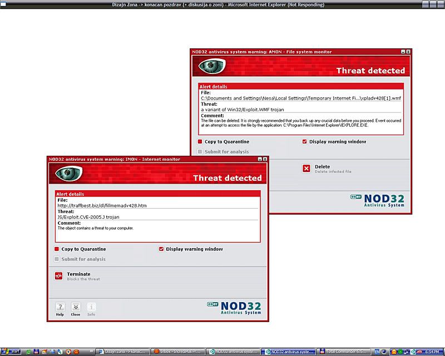The image size is (445, 356).
Task: Click the taskbar clock showing 6:54 PM
Action: pos(432,352)
